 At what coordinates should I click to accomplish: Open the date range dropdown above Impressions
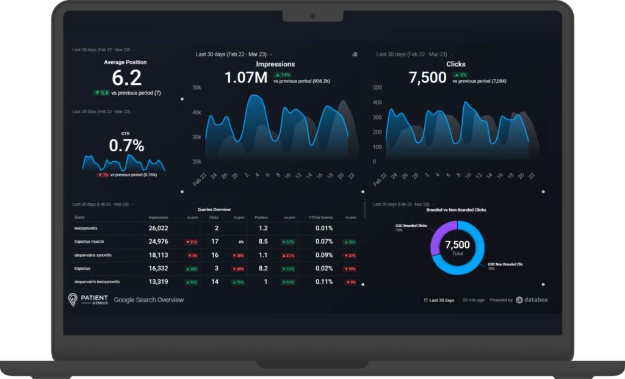coord(271,54)
